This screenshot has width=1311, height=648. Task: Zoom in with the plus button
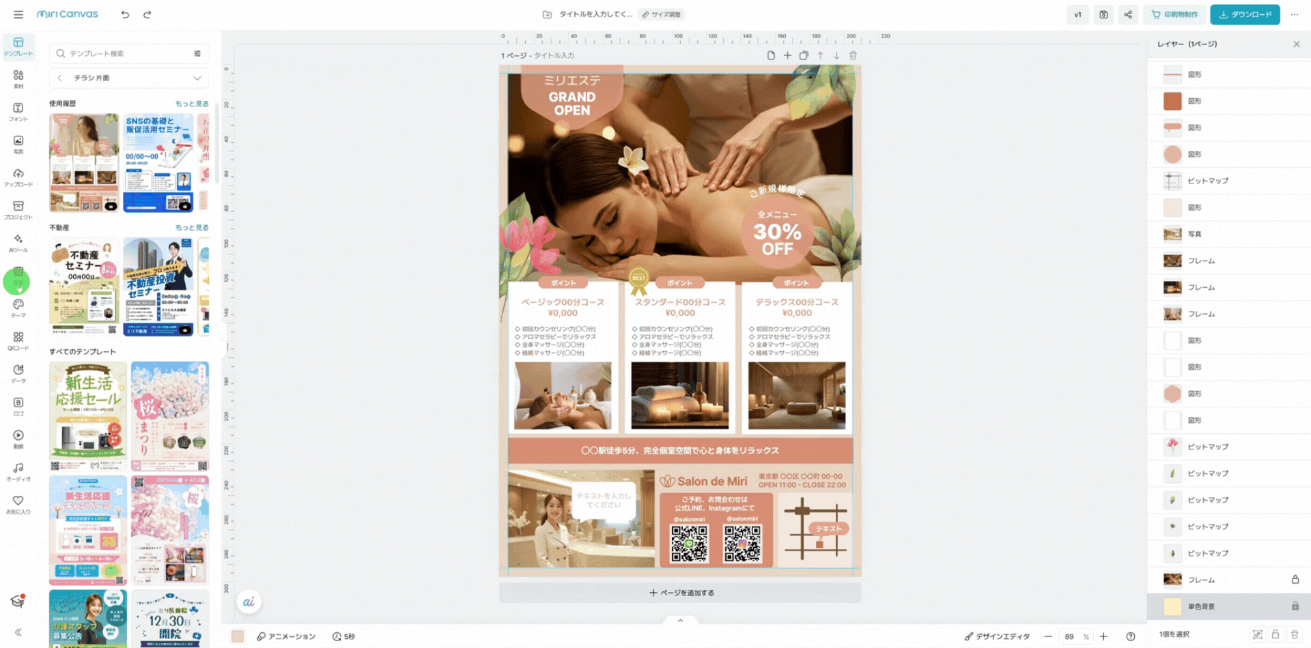(x=1103, y=636)
